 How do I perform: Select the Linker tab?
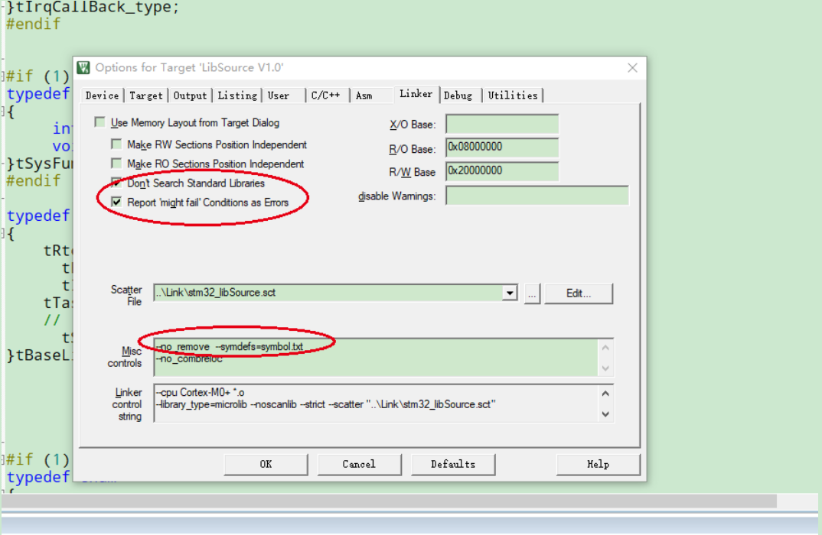416,94
